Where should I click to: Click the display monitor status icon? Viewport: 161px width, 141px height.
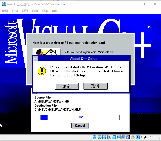(x=118, y=137)
